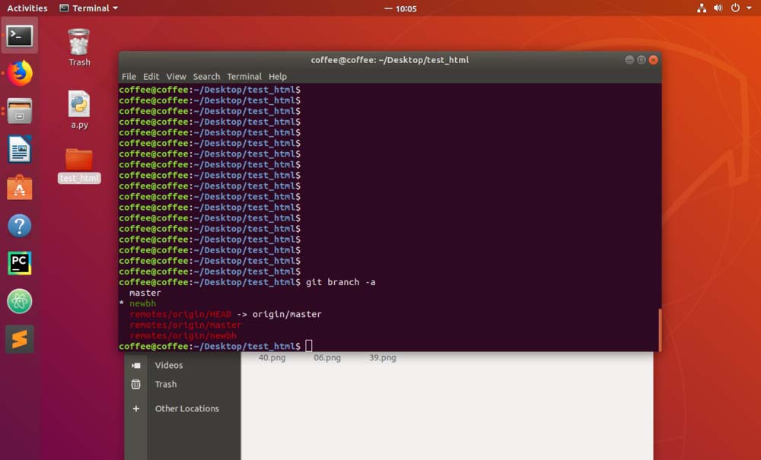
Task: Launch Atom editor from the dock
Action: coord(20,301)
